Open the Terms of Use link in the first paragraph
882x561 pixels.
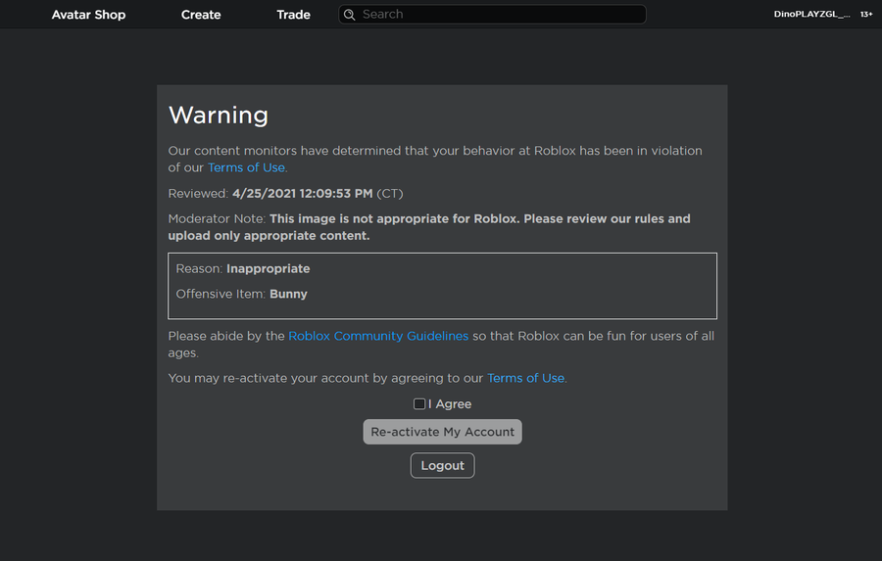[246, 167]
